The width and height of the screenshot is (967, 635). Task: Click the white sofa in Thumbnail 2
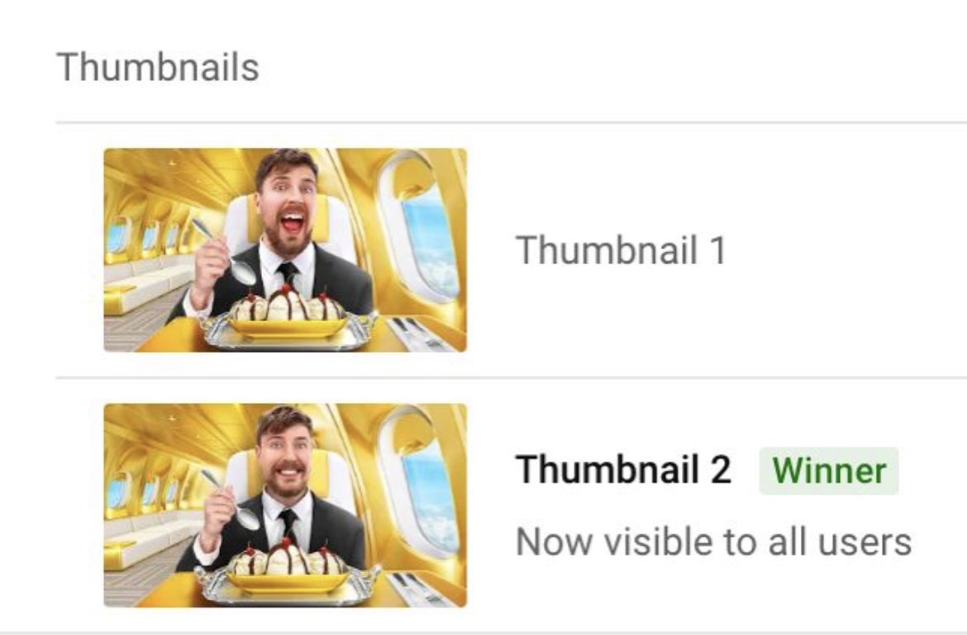(x=148, y=539)
